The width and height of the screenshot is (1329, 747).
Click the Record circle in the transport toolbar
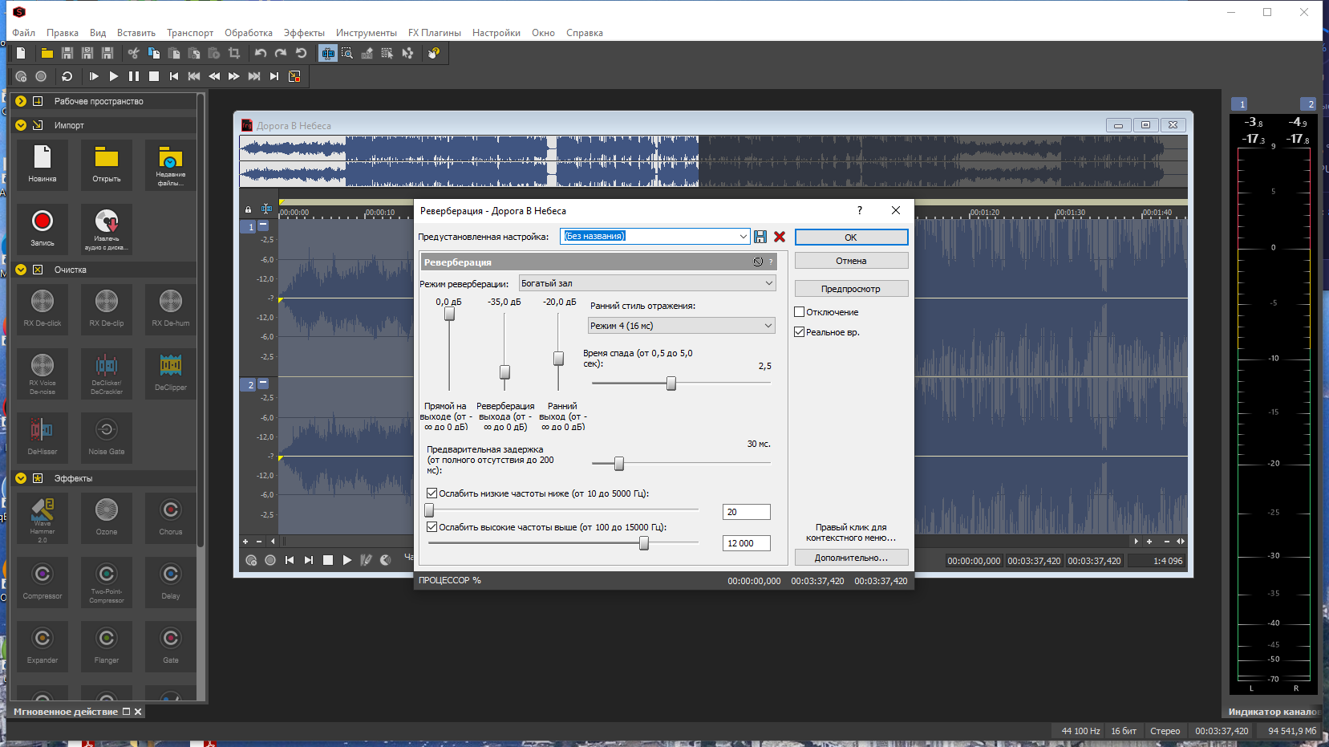[41, 76]
